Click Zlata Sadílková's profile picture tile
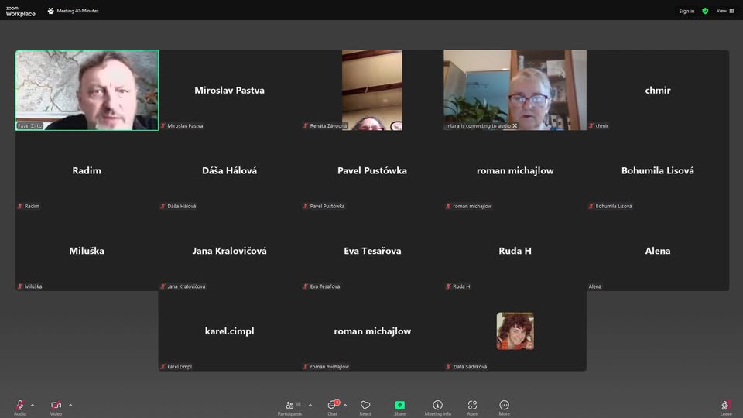 [515, 331]
